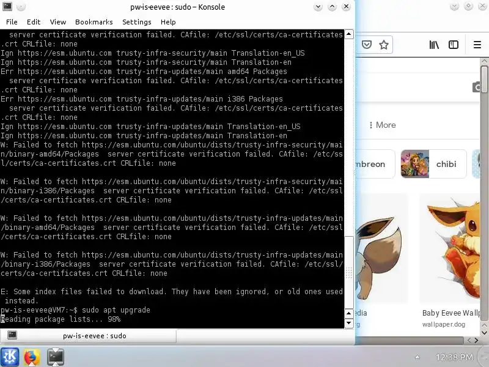Click the wallpaper.dog source link
489x367 pixels.
[444, 324]
